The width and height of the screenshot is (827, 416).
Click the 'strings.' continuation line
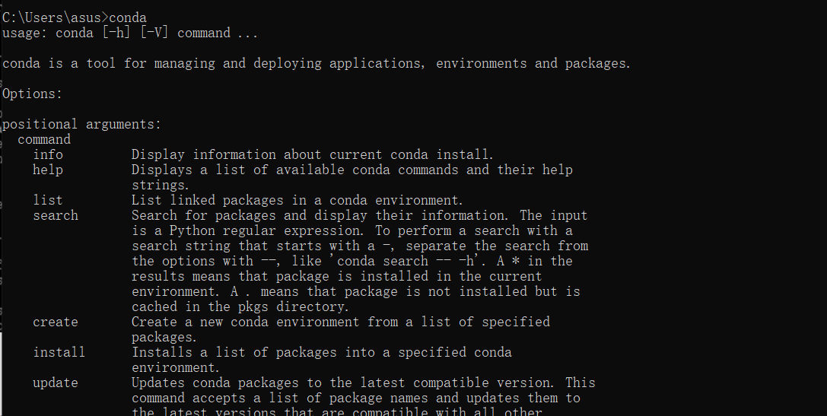point(161,186)
